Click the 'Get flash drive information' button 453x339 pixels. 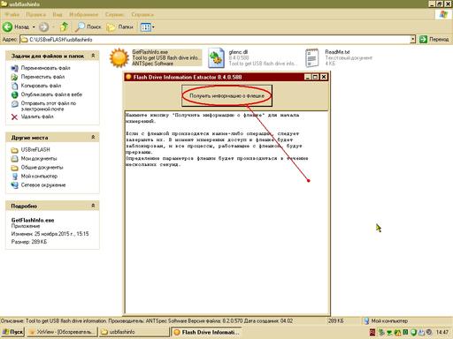(226, 95)
